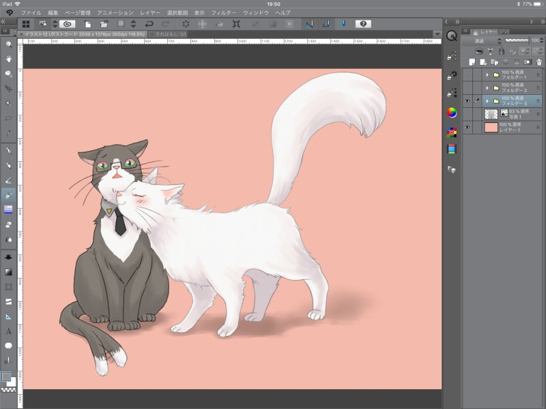
Task: Expand フォルダー3 folder triangle
Action: tap(487, 101)
